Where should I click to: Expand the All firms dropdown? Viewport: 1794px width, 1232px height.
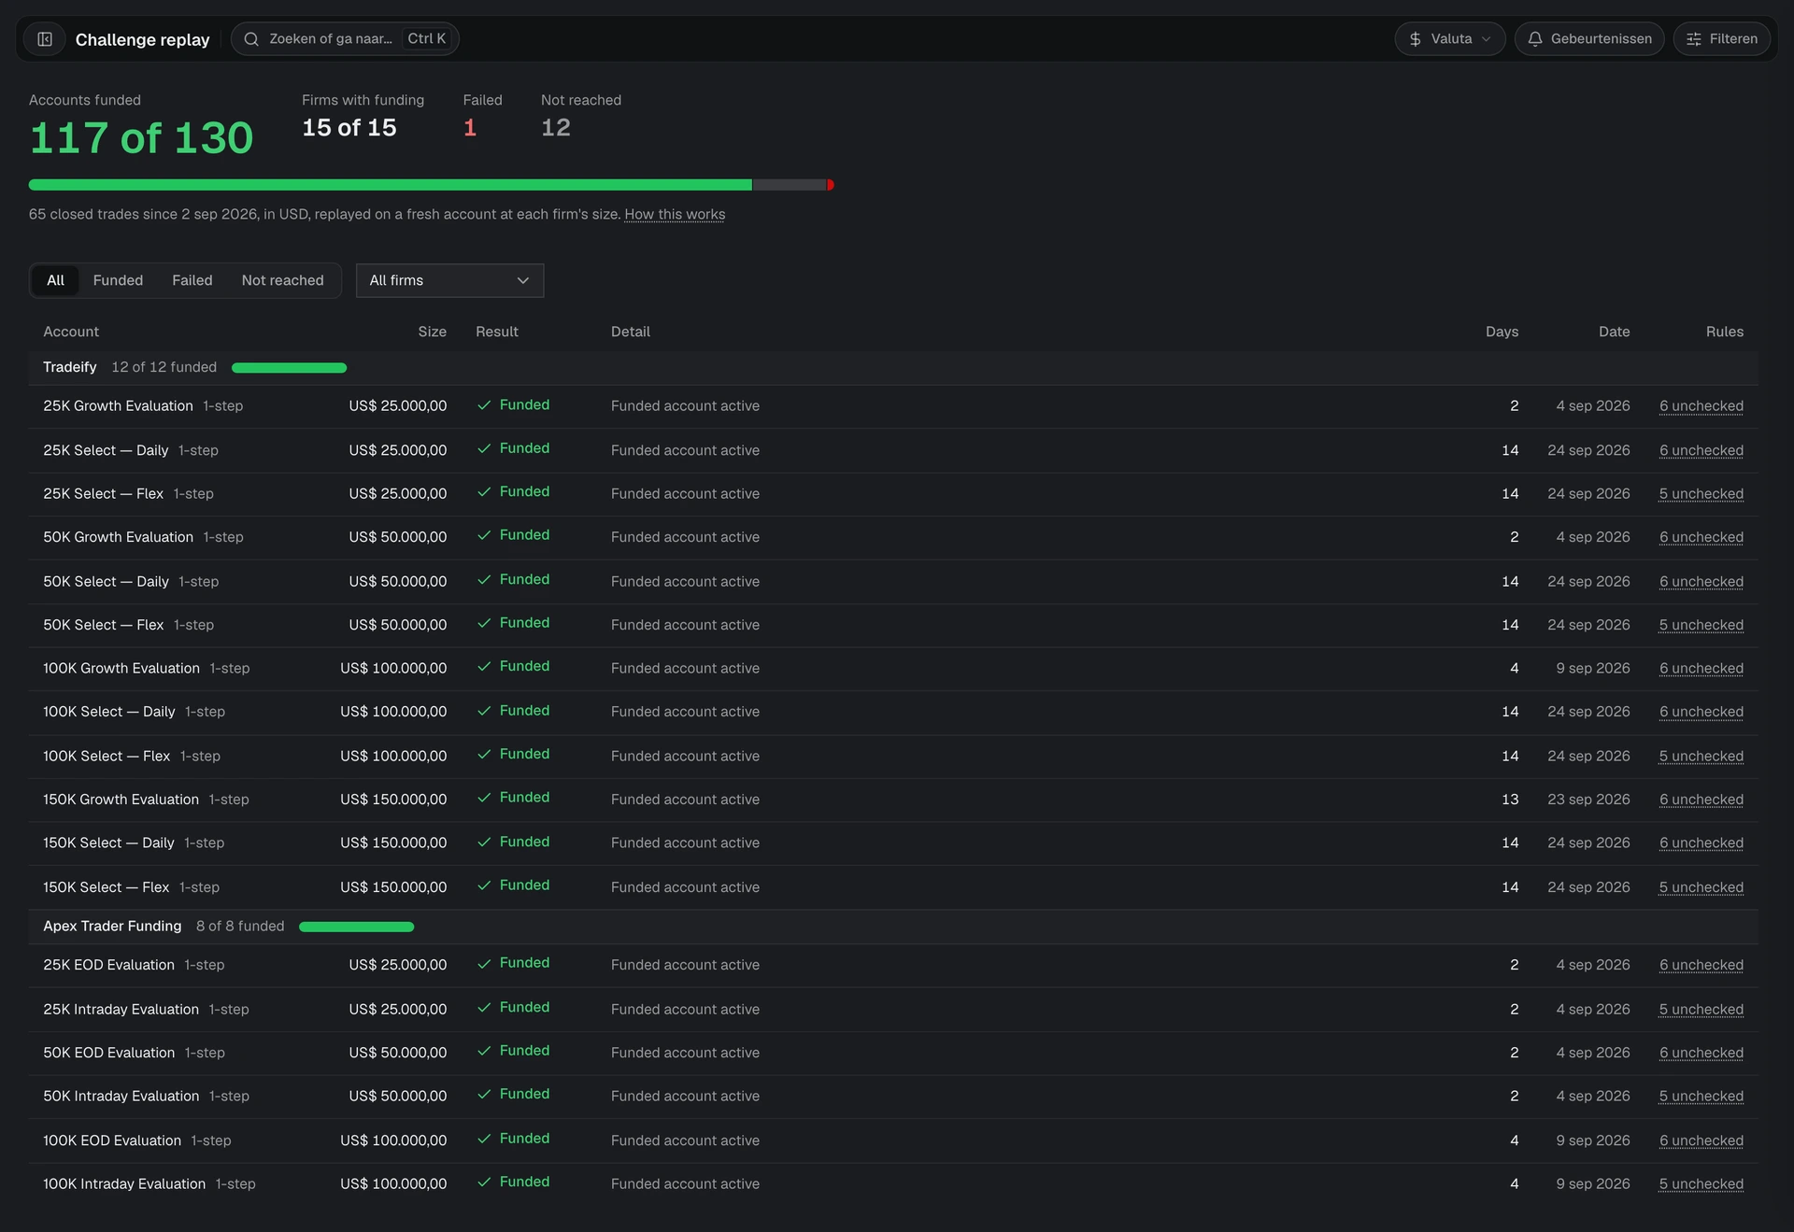coord(449,280)
